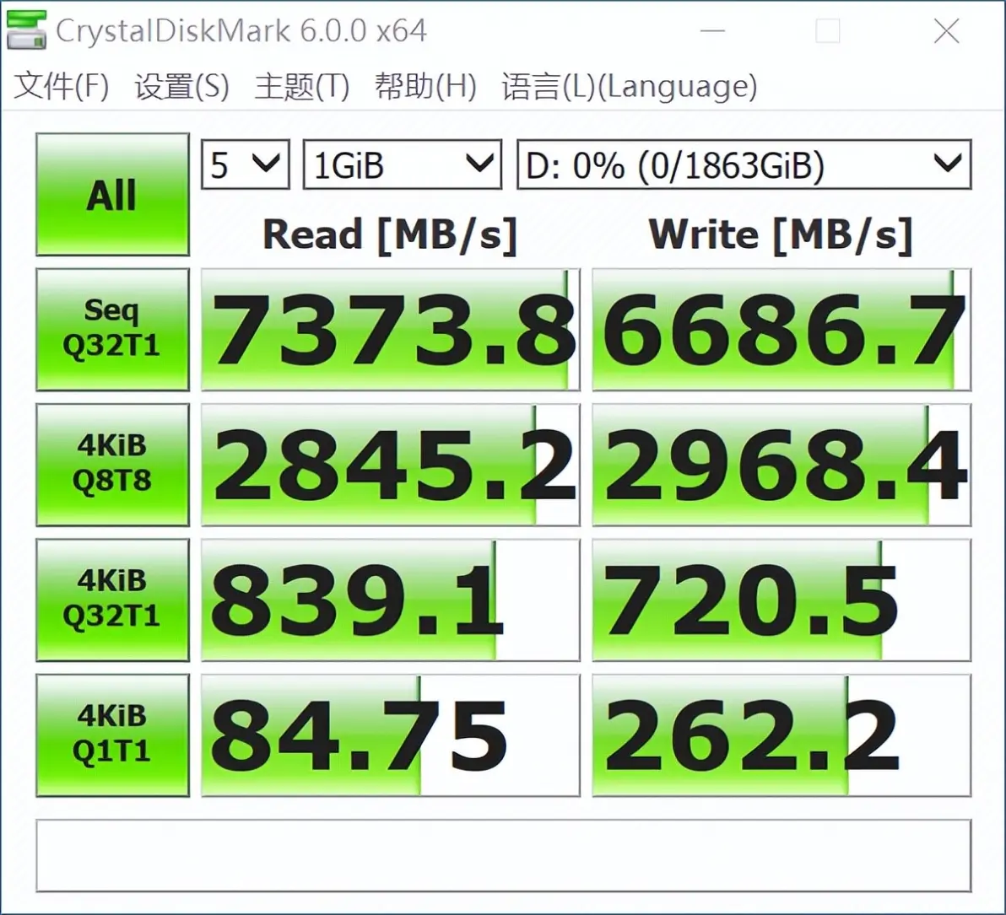Close the CrystalDiskMark window
1006x915 pixels.
(946, 30)
